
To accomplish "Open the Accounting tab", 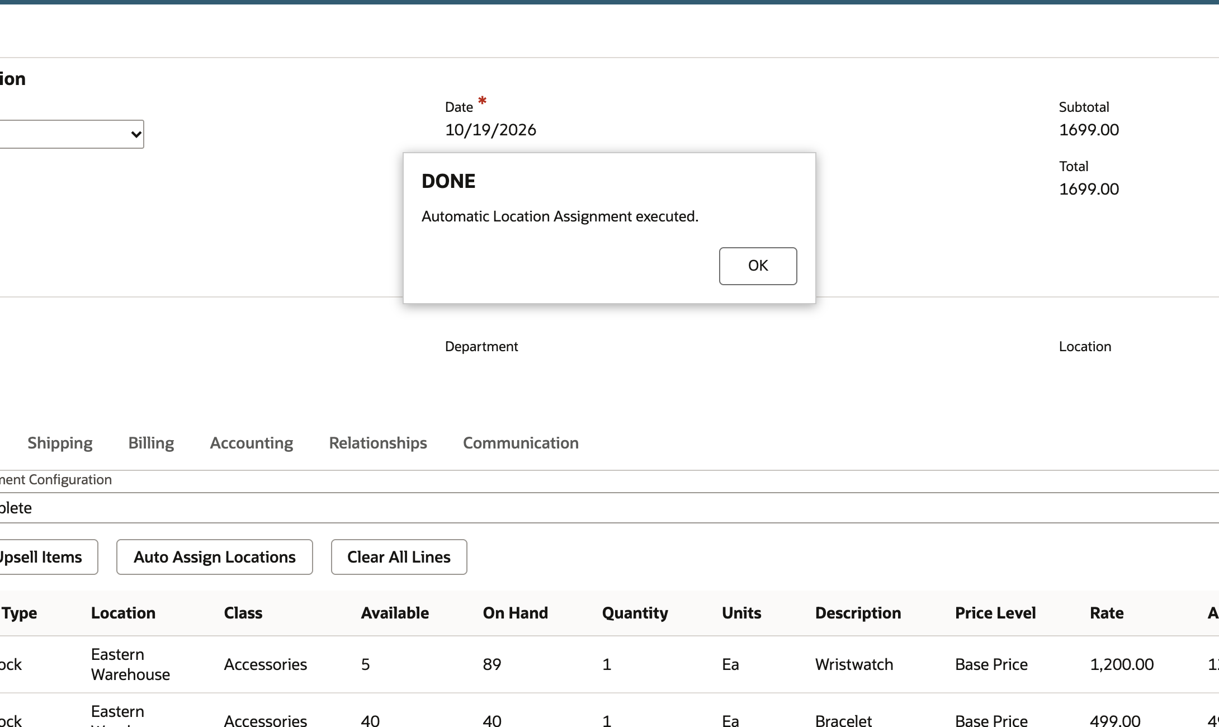I will tap(252, 443).
